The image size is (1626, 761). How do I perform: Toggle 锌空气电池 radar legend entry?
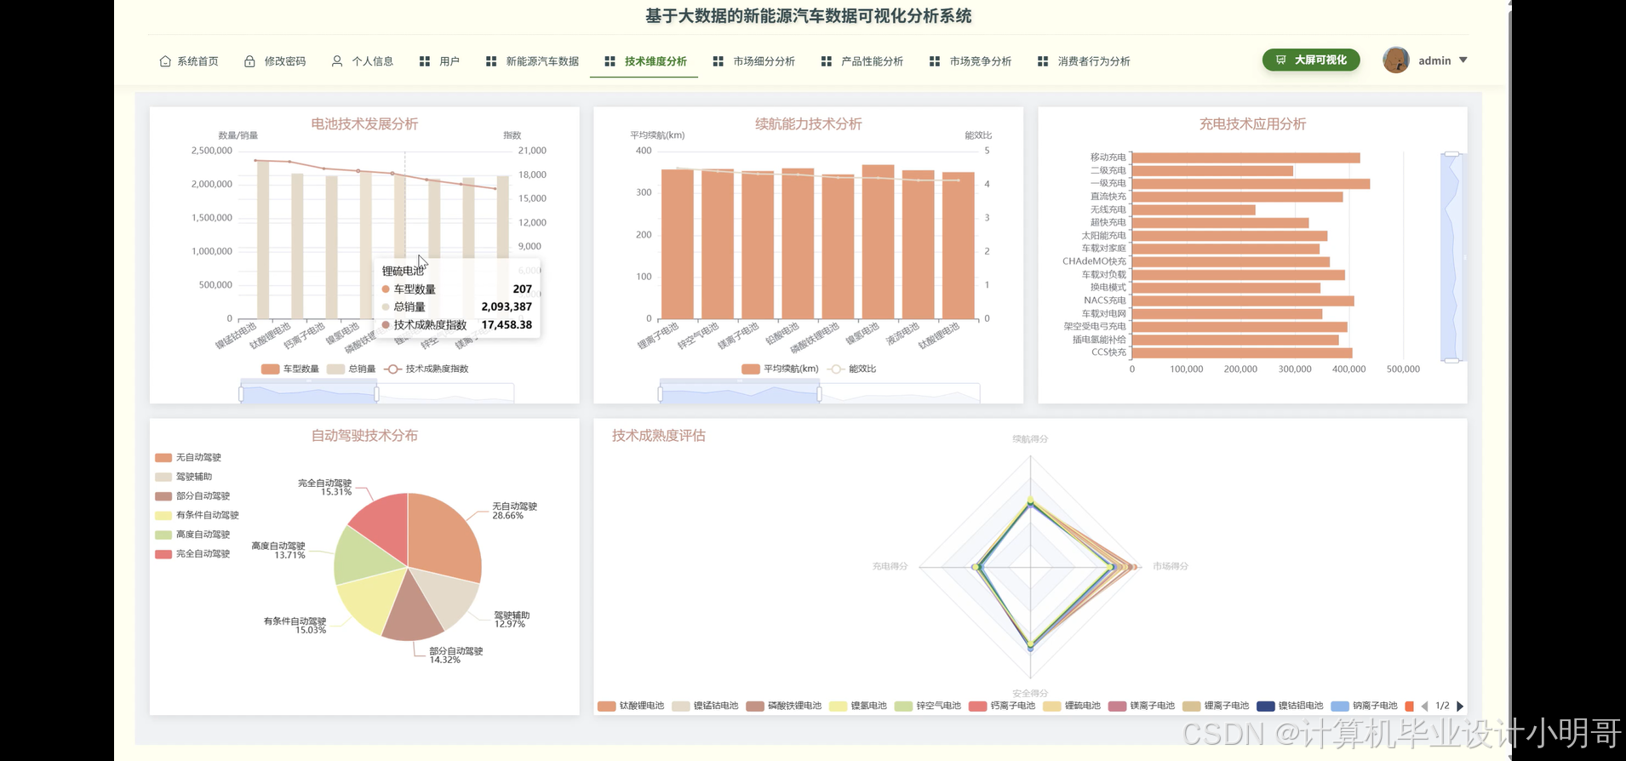coord(928,707)
